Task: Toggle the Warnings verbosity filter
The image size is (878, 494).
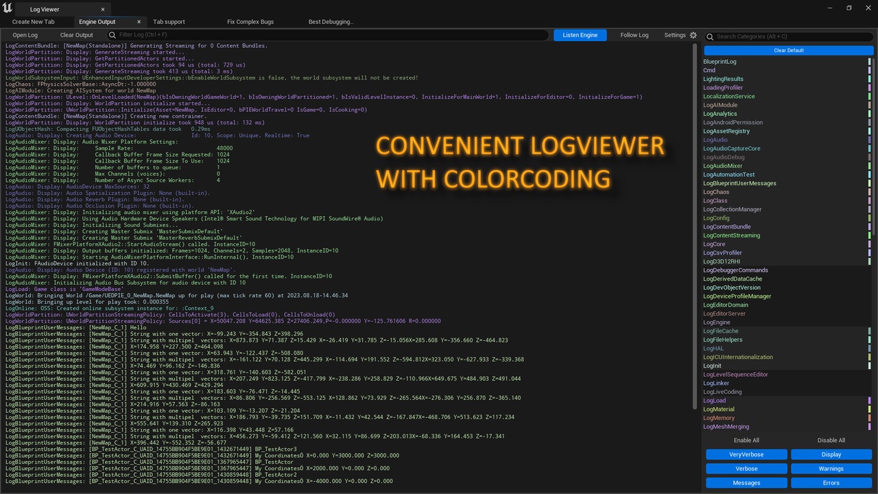Action: [831, 469]
